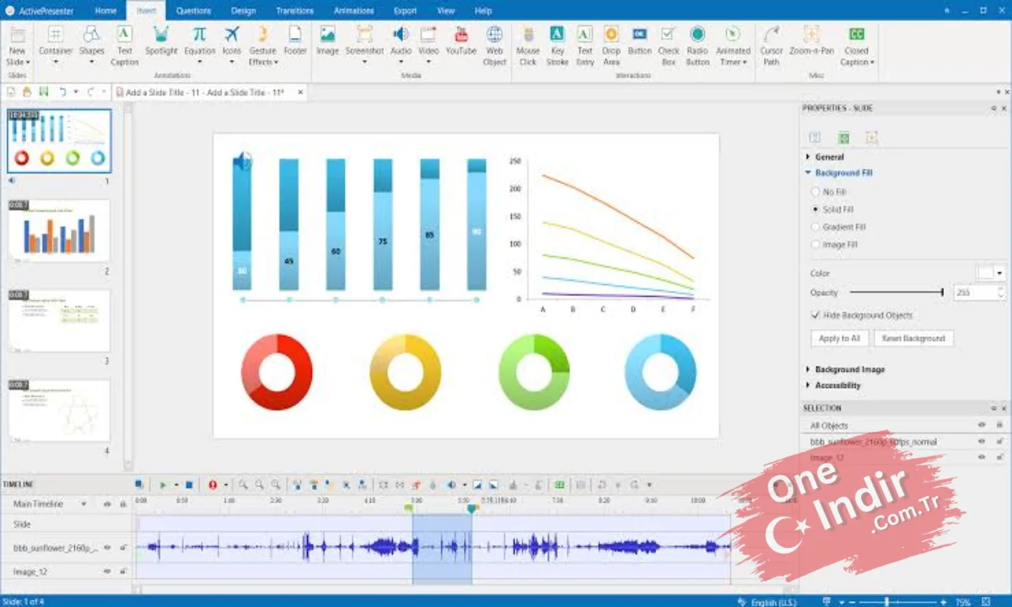Insert a Spotlight annotation

[x=161, y=40]
